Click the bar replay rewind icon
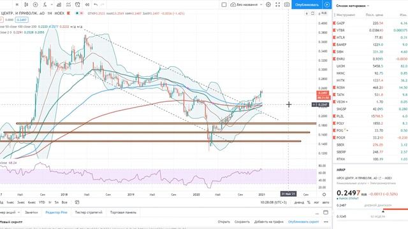Viewport: 408px width, 229px height. (87, 4)
